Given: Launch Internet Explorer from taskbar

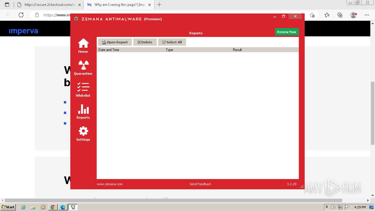Looking at the screenshot, I should point(23,207).
